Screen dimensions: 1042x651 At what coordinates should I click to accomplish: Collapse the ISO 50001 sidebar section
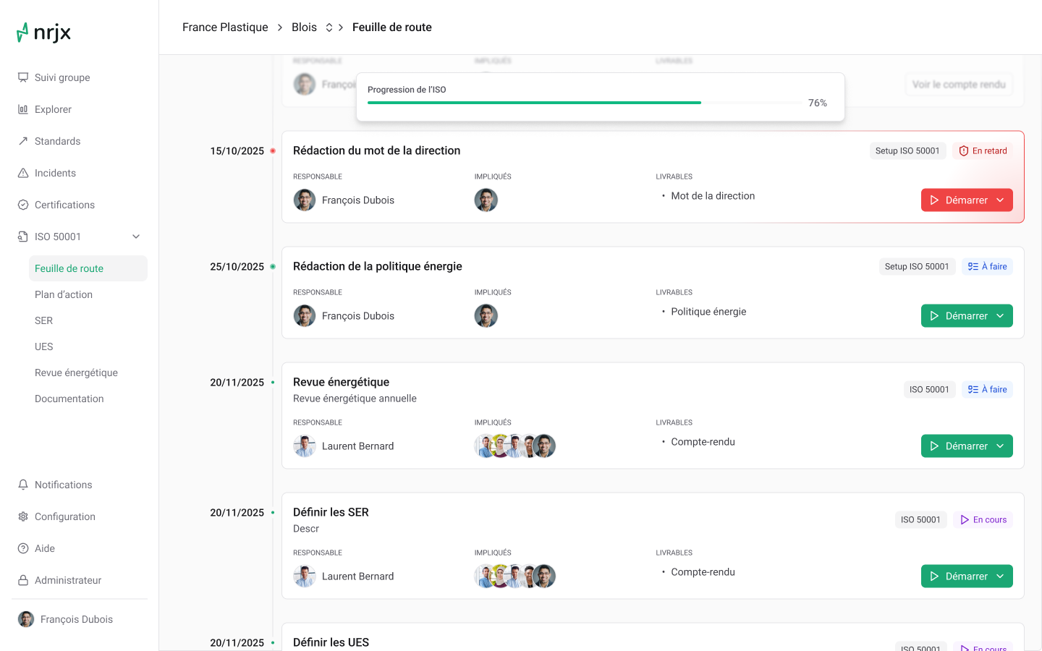tap(136, 237)
